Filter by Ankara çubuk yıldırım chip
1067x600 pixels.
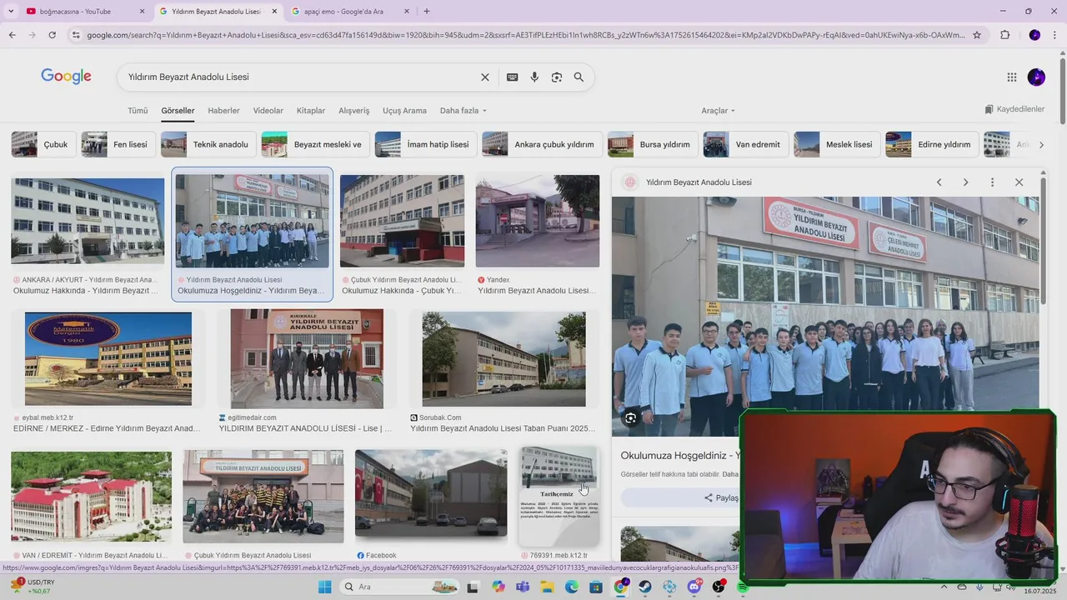[x=542, y=144]
